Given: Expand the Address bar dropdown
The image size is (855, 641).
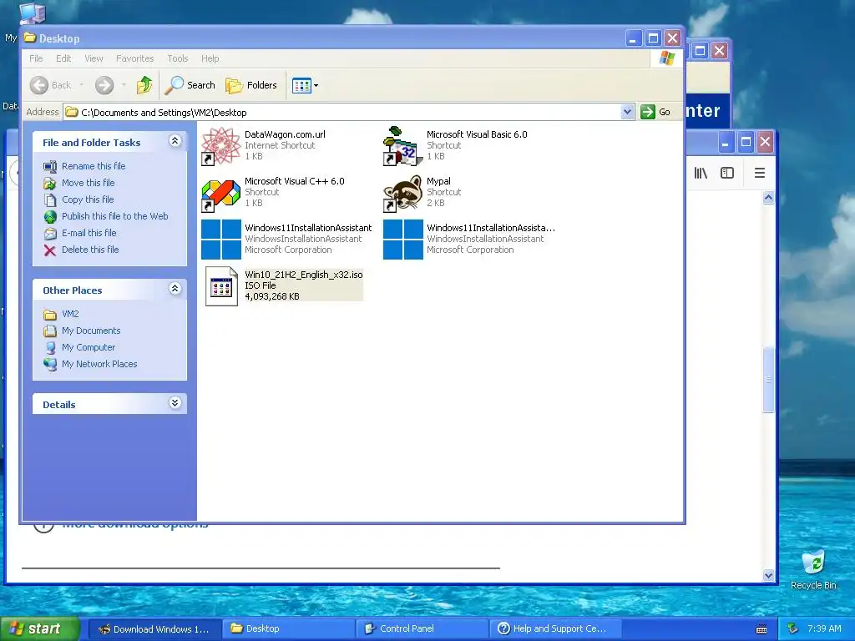Looking at the screenshot, I should pos(627,112).
